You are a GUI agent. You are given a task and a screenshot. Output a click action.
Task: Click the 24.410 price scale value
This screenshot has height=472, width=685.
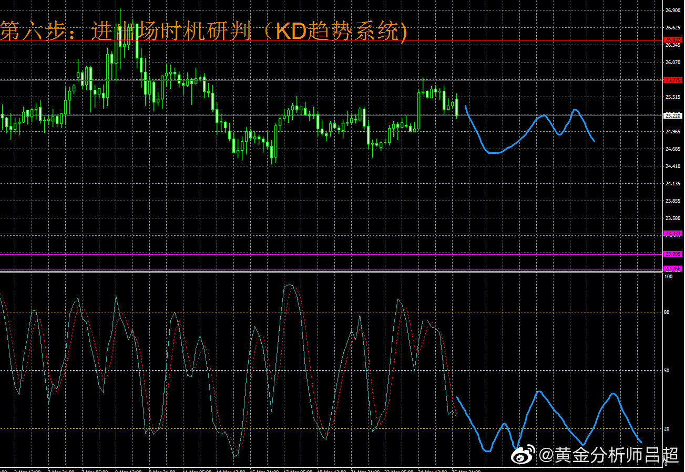pos(673,166)
